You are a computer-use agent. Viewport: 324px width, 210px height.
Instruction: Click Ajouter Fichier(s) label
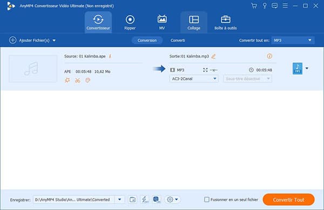35,40
